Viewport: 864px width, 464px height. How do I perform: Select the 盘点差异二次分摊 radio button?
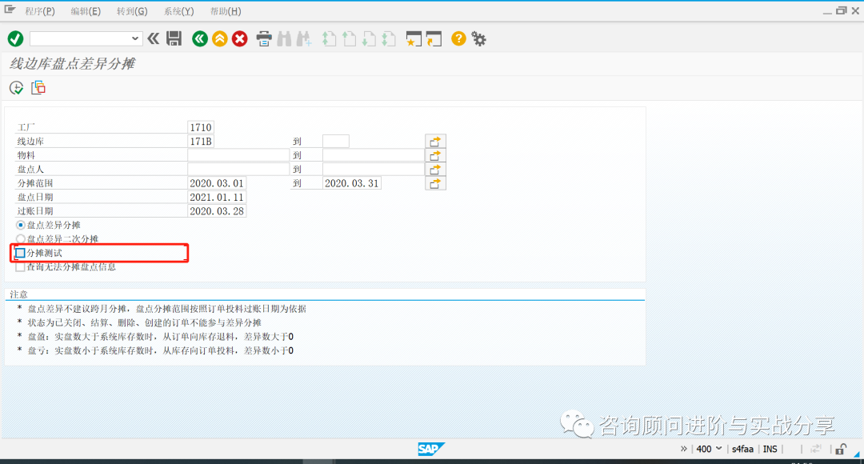coord(20,238)
